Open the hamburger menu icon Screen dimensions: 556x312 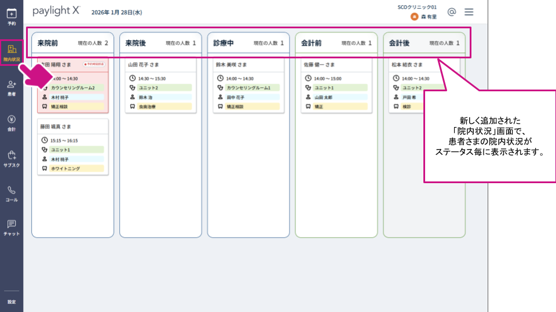469,12
